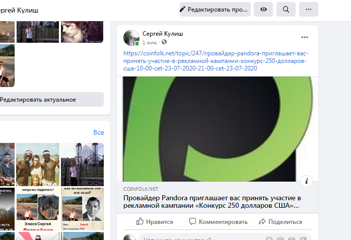The height and width of the screenshot is (240, 351).
Task: Click the info icon on link preview
Action: click(306, 181)
